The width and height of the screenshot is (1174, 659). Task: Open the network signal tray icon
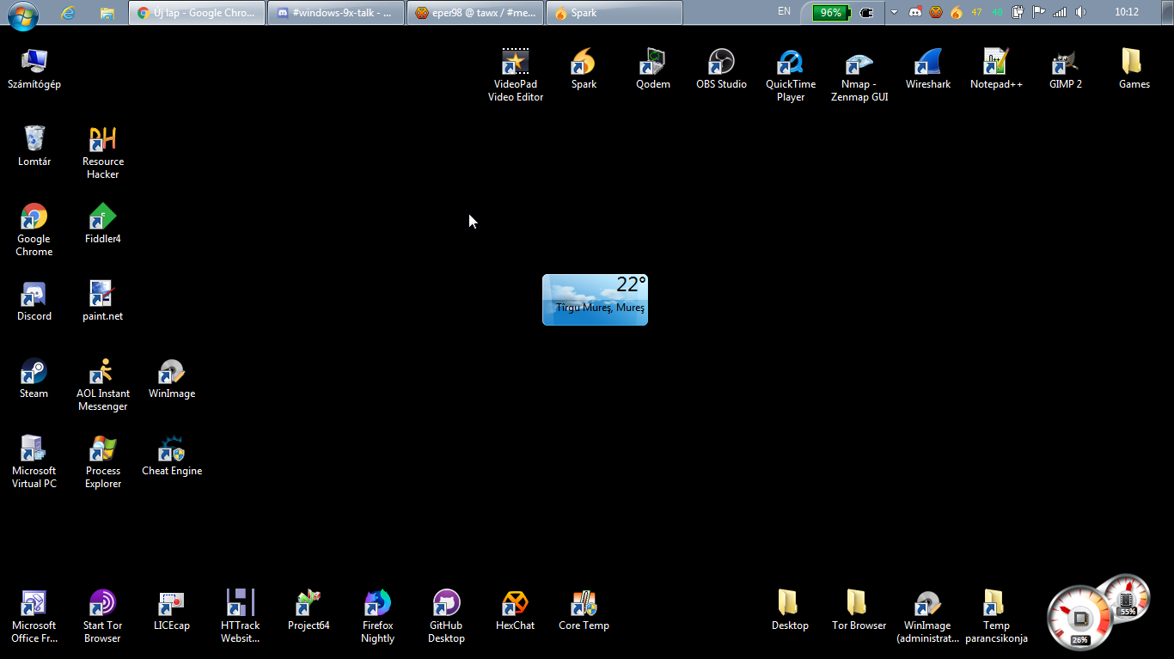[x=1060, y=13]
